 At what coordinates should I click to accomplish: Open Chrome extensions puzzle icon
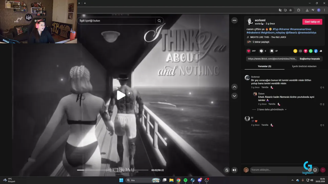[299, 10]
